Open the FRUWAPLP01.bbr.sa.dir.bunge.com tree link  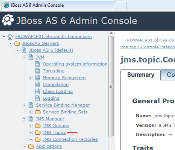tap(54, 37)
